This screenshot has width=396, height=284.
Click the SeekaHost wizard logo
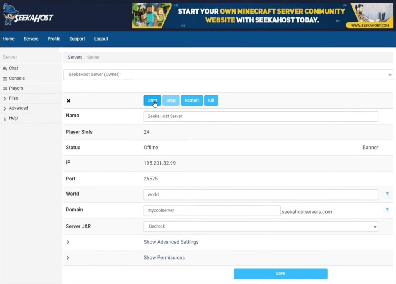(x=27, y=15)
